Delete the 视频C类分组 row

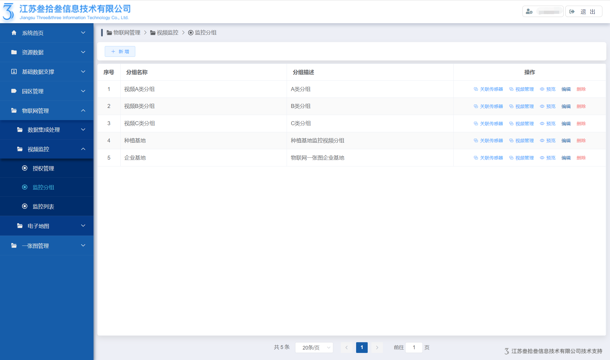(581, 124)
